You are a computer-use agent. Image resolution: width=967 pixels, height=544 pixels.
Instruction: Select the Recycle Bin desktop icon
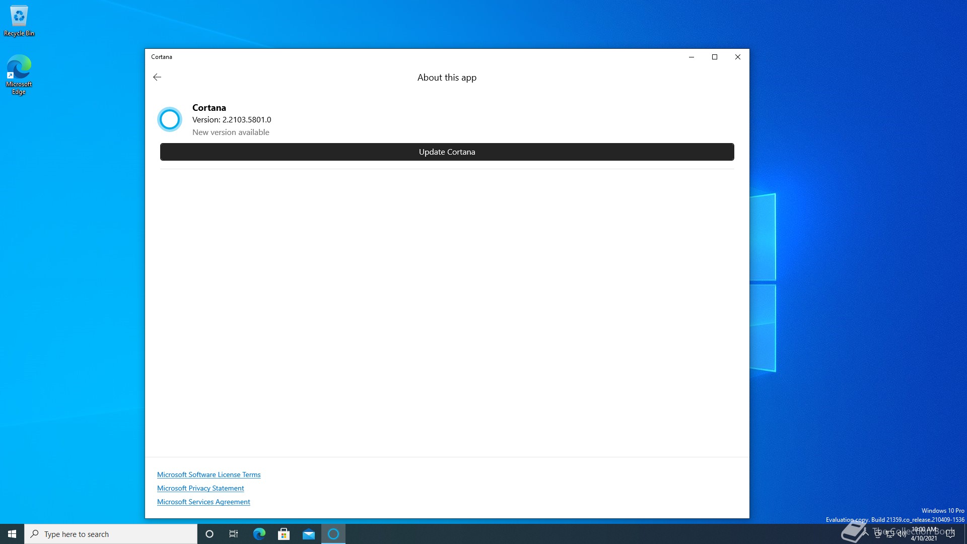(19, 21)
